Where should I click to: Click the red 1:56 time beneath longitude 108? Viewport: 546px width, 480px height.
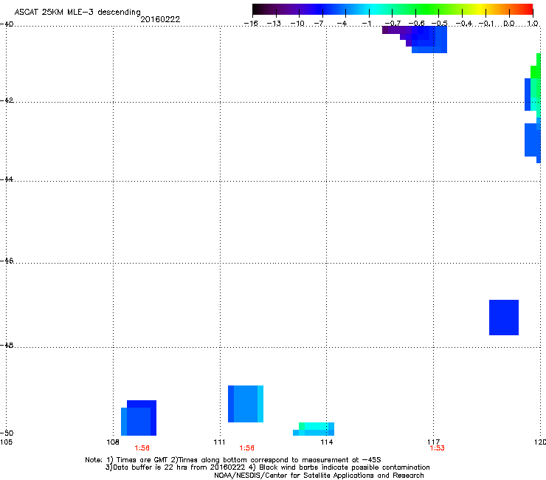pyautogui.click(x=142, y=448)
